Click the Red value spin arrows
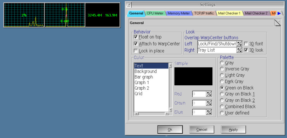Screen dimensions: 287x138 pyautogui.click(x=209, y=94)
